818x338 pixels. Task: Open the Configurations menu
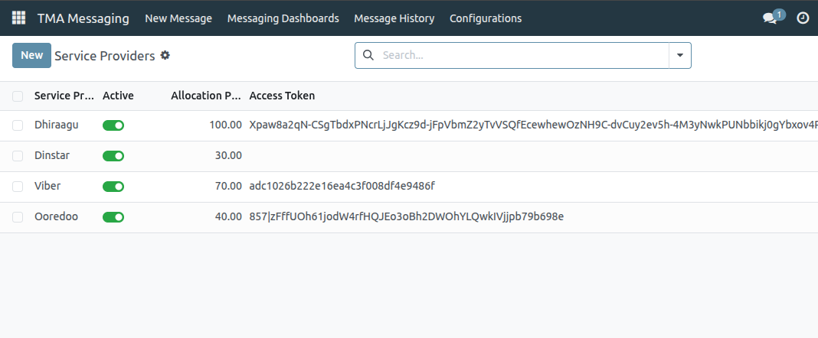(x=486, y=18)
